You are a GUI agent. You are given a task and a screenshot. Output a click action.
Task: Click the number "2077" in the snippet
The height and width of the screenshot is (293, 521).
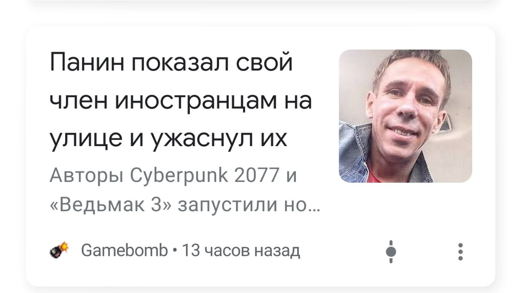256,176
